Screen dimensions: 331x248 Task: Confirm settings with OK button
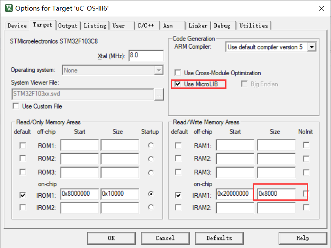[x=111, y=238]
